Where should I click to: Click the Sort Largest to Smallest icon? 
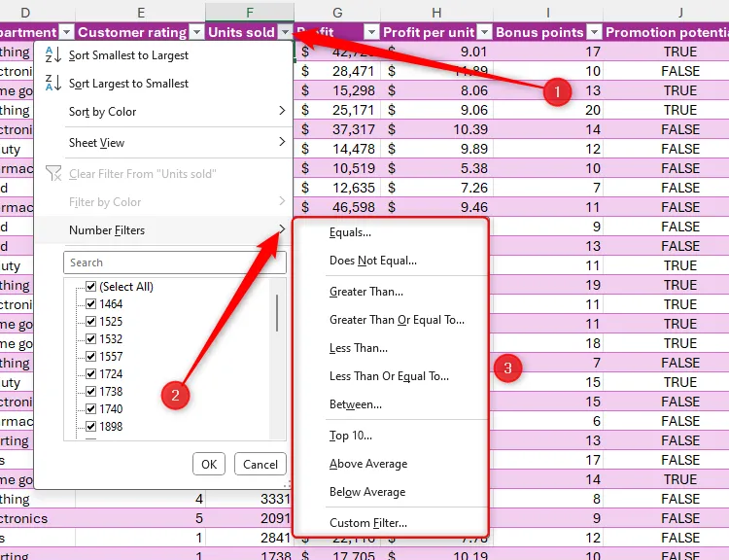52,84
